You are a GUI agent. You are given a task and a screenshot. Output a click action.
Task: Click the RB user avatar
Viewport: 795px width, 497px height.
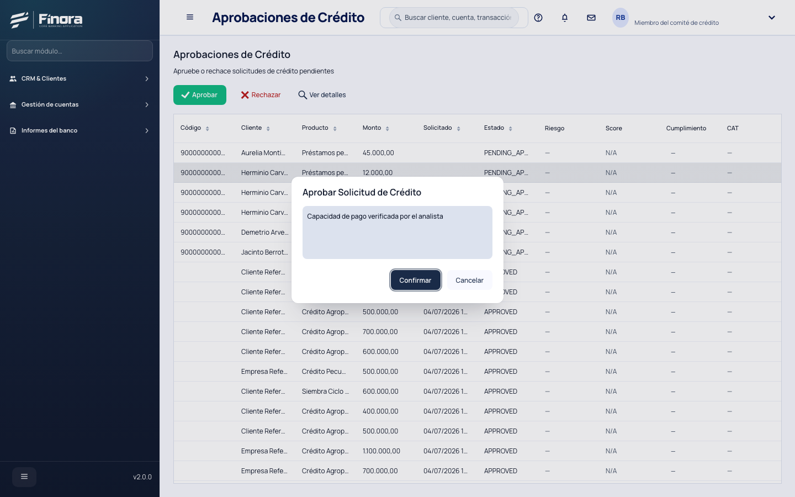(x=621, y=18)
